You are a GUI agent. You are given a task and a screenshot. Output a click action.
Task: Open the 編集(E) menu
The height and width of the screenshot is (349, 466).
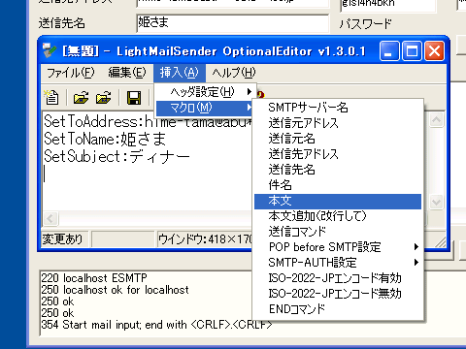[x=127, y=73]
